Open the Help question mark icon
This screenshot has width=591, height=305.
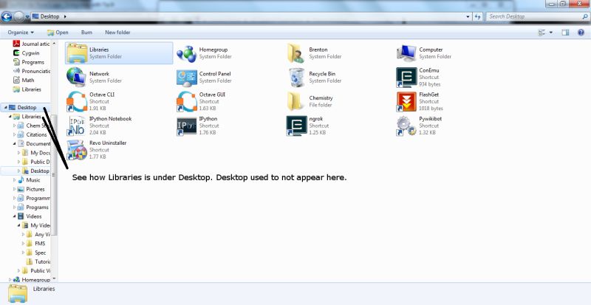click(581, 32)
